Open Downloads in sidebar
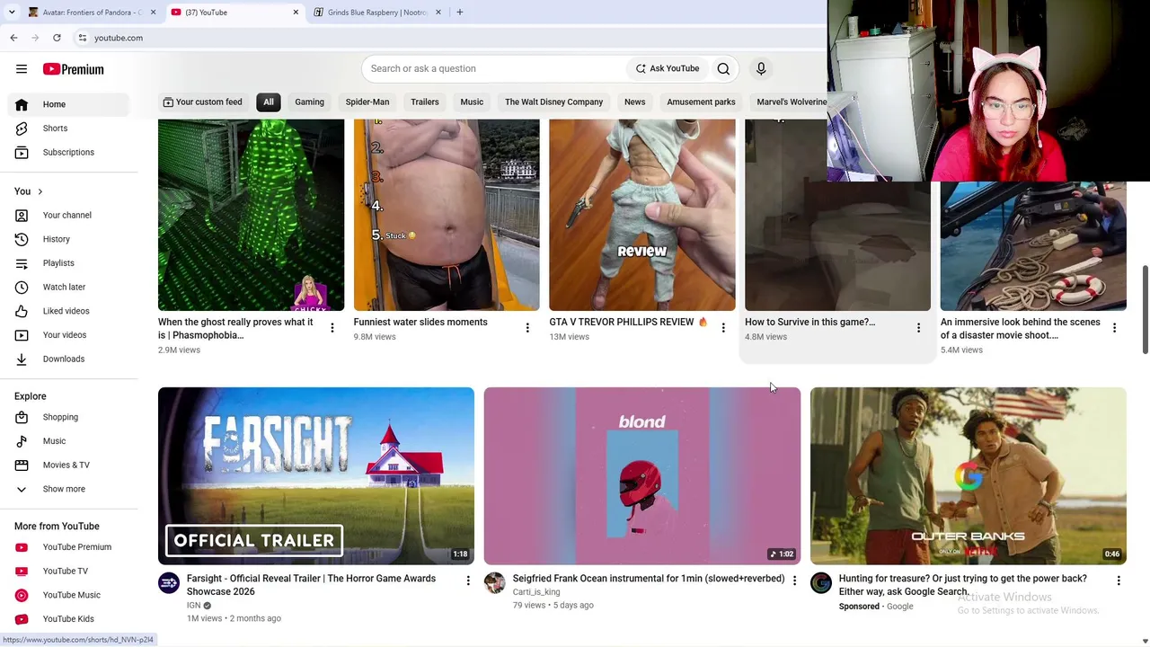Image resolution: width=1150 pixels, height=647 pixels. pos(69,359)
